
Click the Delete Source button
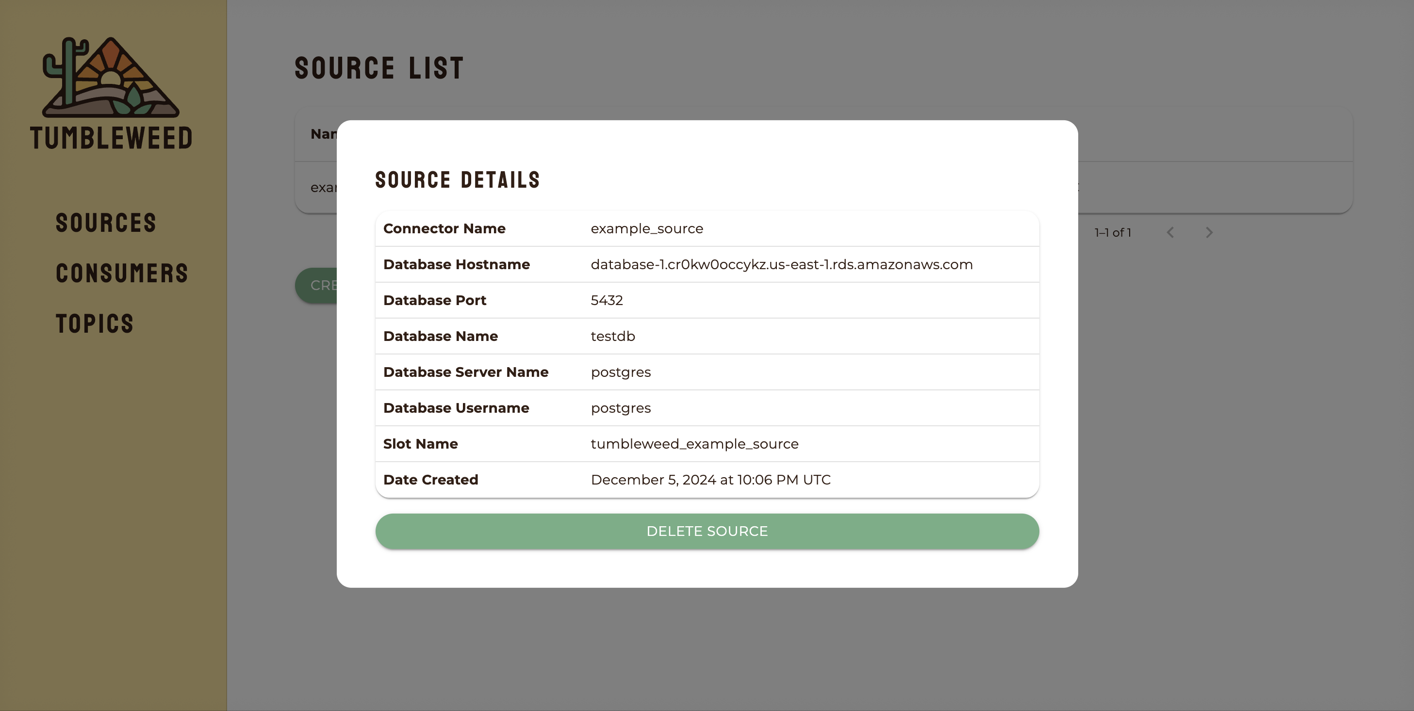click(707, 531)
